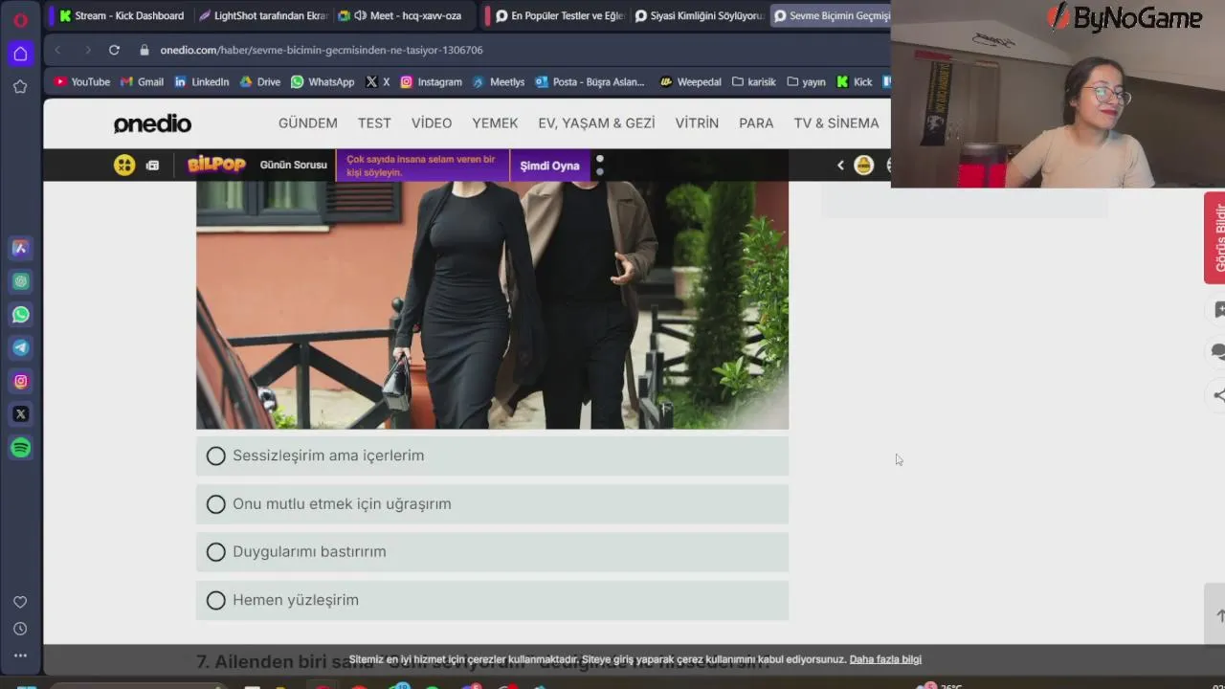Open the Daha fazla bilgi cookie link

coord(885,659)
